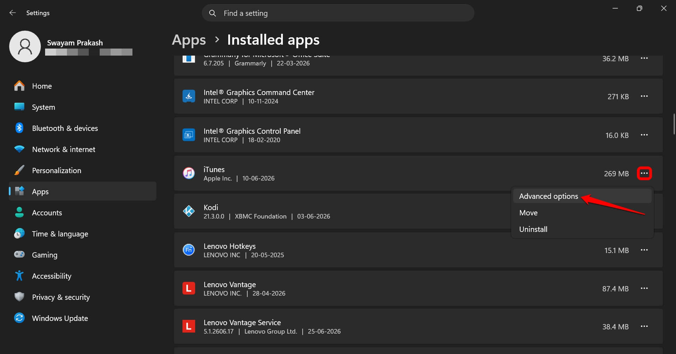Click the Lenovo Hotkeys Fn icon
Screen dimensions: 676x354
tap(189, 250)
